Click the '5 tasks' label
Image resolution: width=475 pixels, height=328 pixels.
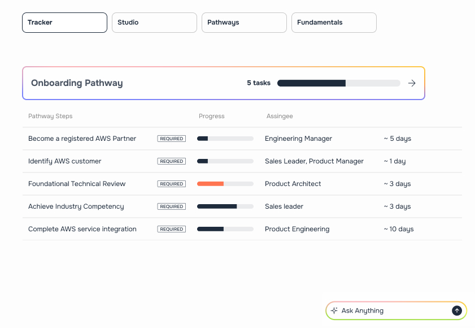tap(259, 83)
